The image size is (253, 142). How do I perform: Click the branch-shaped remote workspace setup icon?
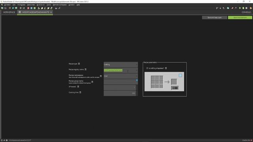pyautogui.click(x=217, y=8)
